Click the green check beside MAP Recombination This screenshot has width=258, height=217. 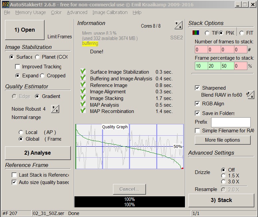coord(83,111)
